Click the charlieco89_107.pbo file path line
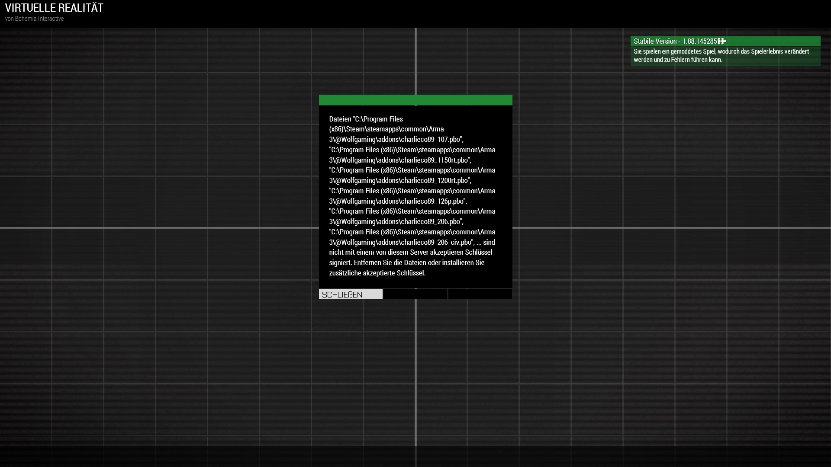This screenshot has height=467, width=831. point(396,139)
